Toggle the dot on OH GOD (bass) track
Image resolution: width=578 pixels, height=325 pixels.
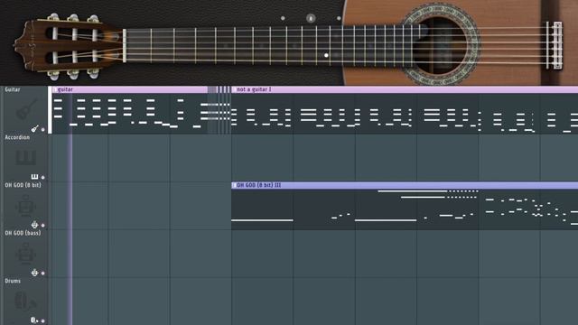pos(43,273)
